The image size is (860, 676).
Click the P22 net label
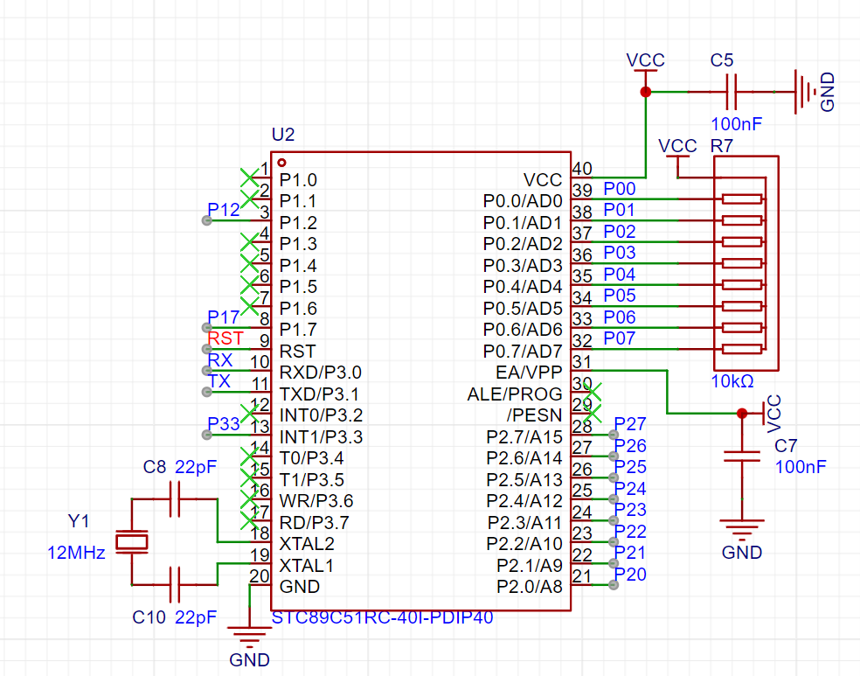pyautogui.click(x=630, y=532)
